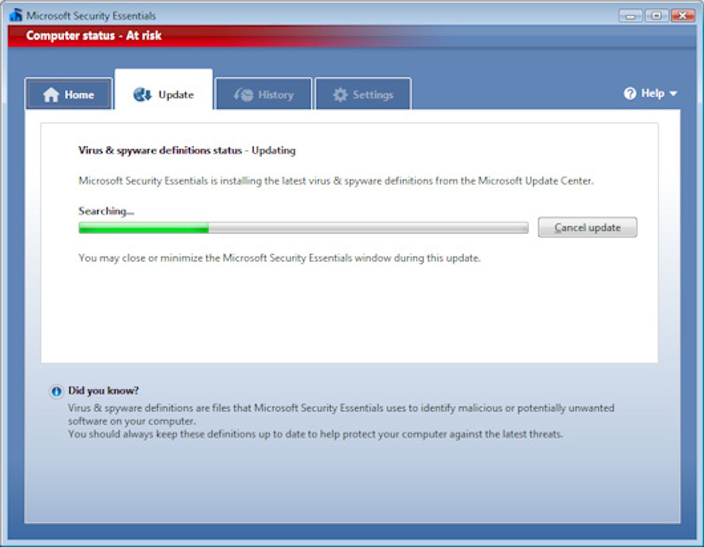Click the 'Searching...' status text
704x547 pixels.
106,211
